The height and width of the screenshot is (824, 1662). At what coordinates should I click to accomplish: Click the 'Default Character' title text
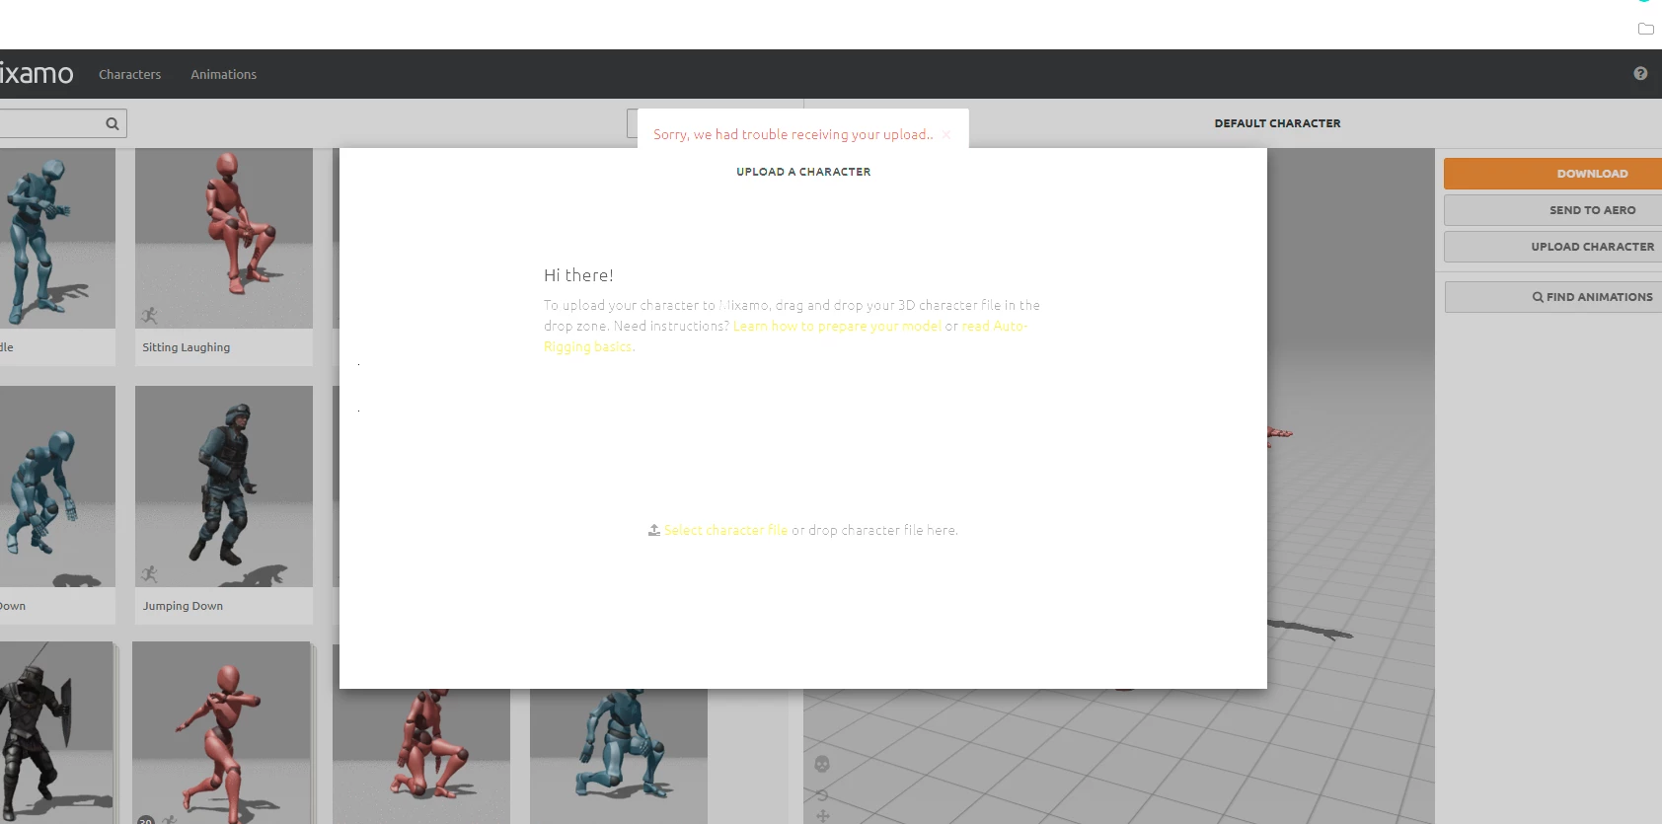click(x=1277, y=123)
